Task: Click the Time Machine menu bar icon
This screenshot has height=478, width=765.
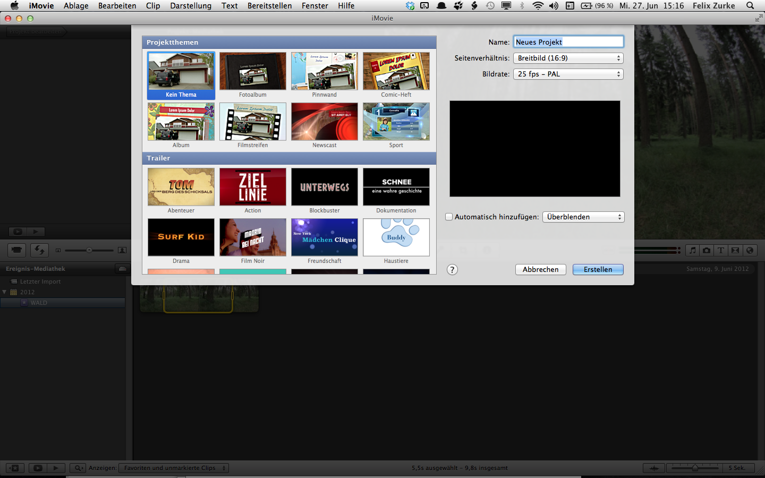Action: [x=490, y=6]
